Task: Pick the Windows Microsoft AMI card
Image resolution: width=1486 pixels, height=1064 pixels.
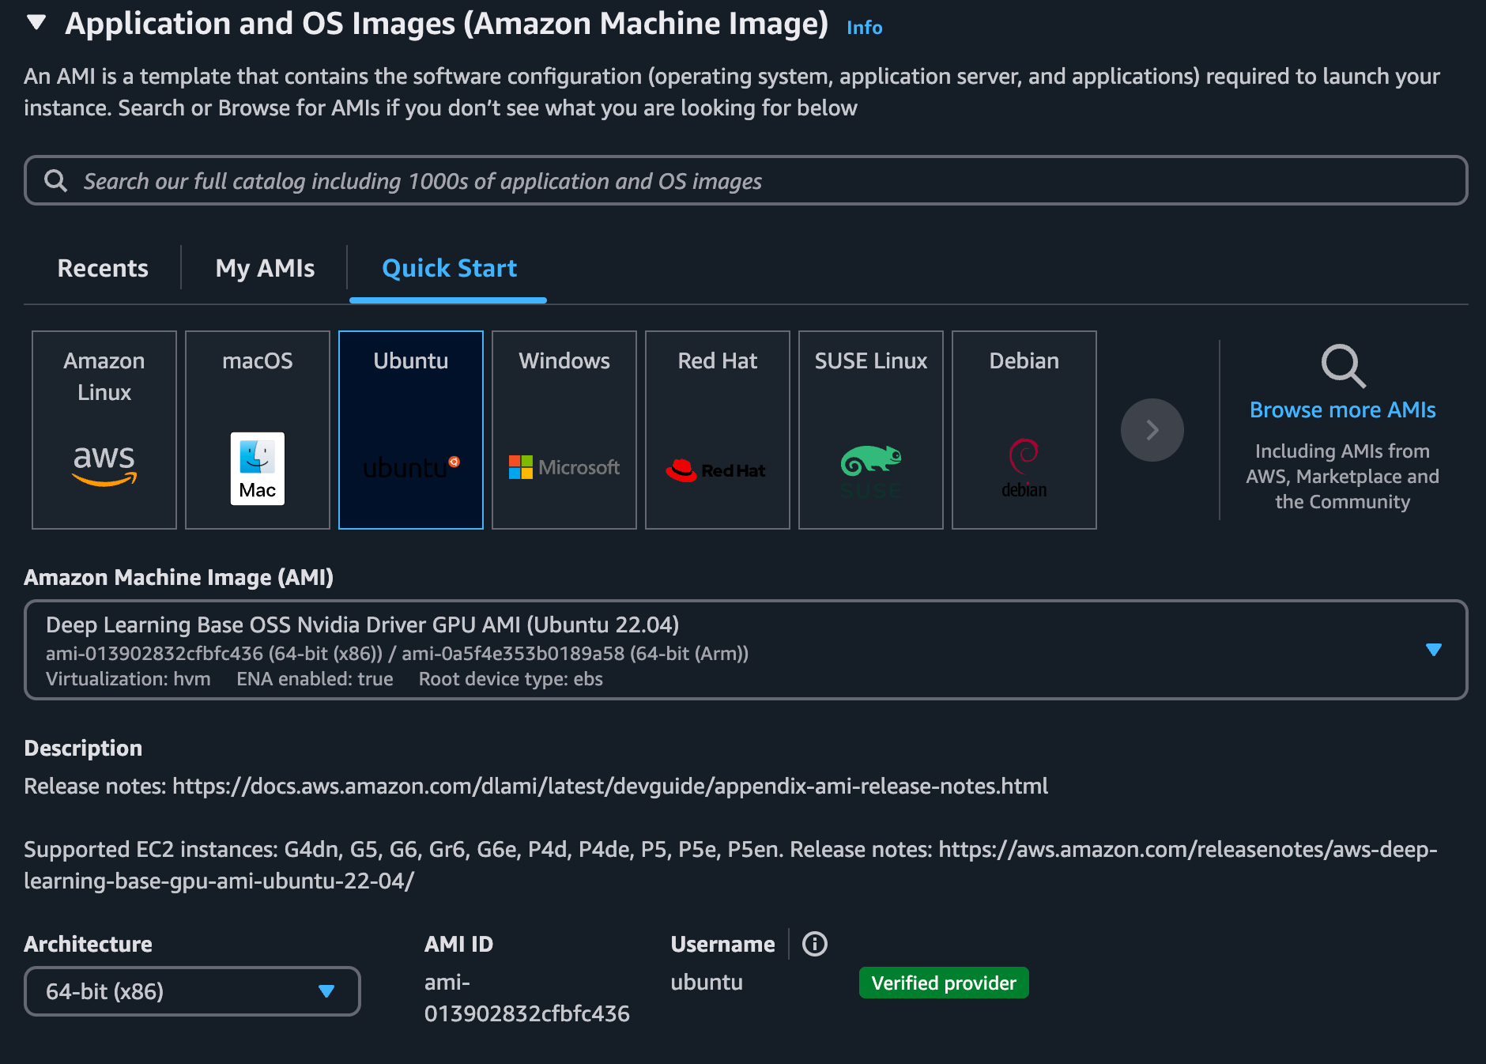Action: (563, 430)
